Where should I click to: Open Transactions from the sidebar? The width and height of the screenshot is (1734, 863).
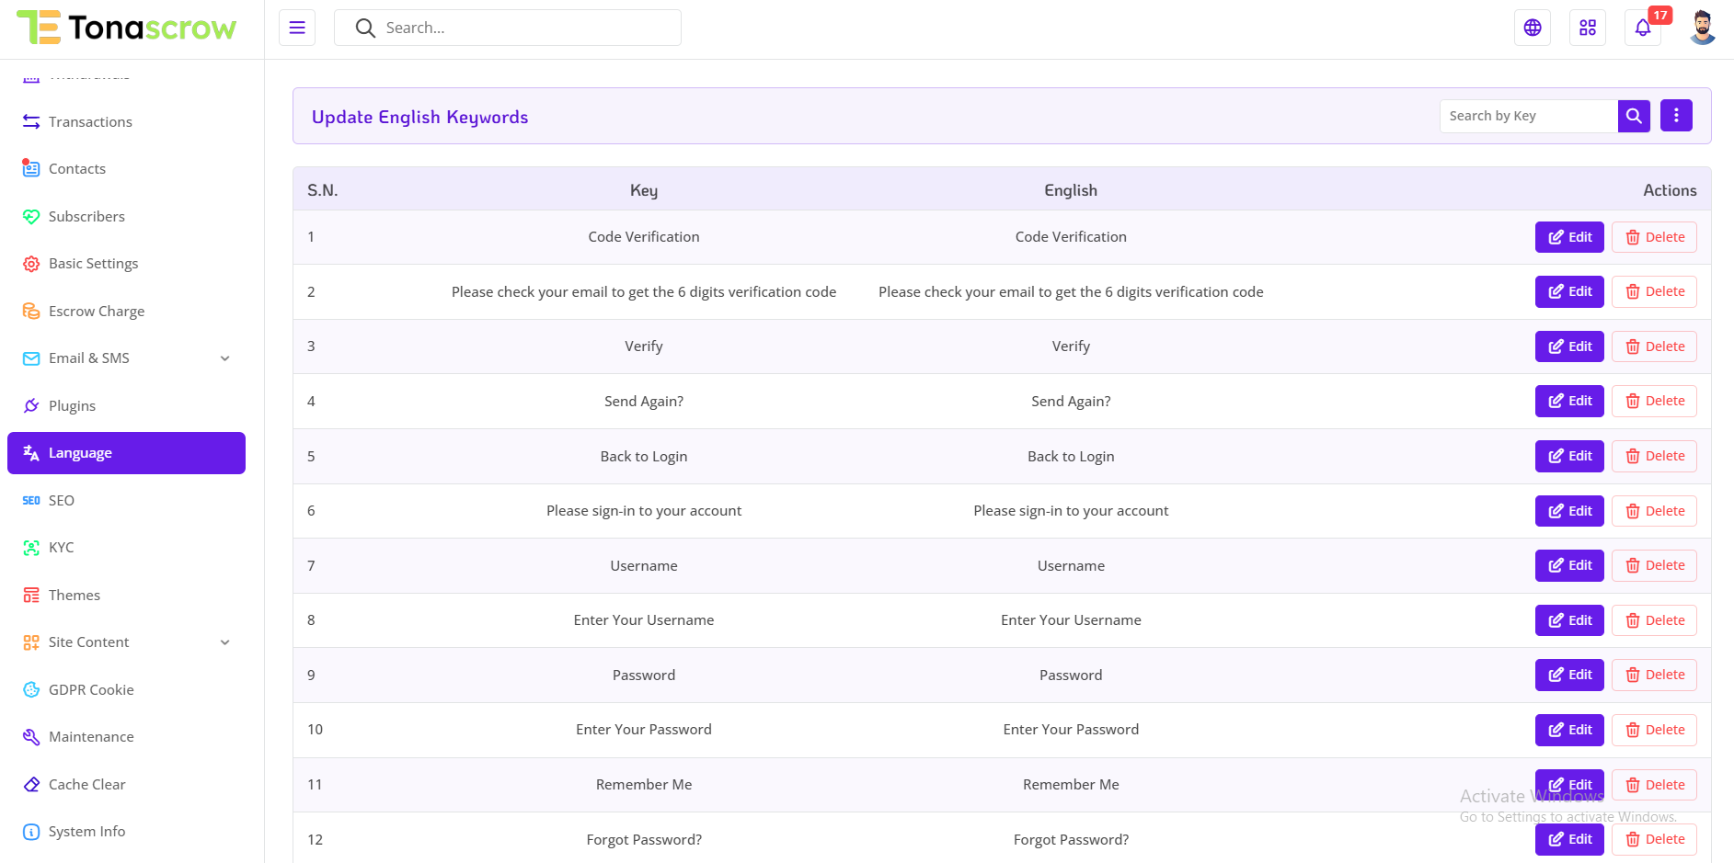point(90,122)
